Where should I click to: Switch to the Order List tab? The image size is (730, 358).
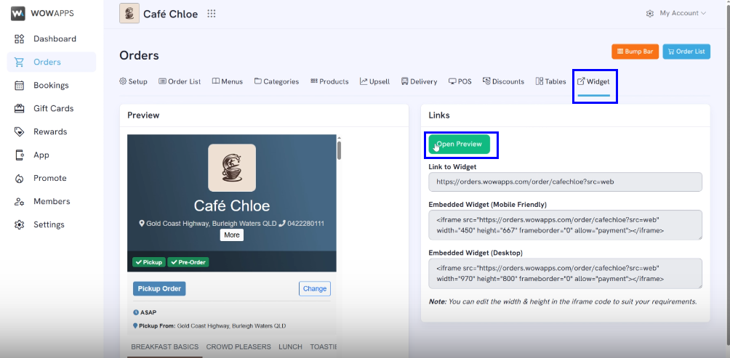[x=180, y=81]
